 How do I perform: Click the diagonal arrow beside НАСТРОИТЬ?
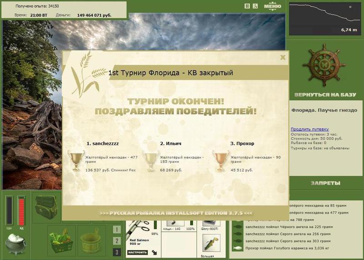tap(154, 252)
